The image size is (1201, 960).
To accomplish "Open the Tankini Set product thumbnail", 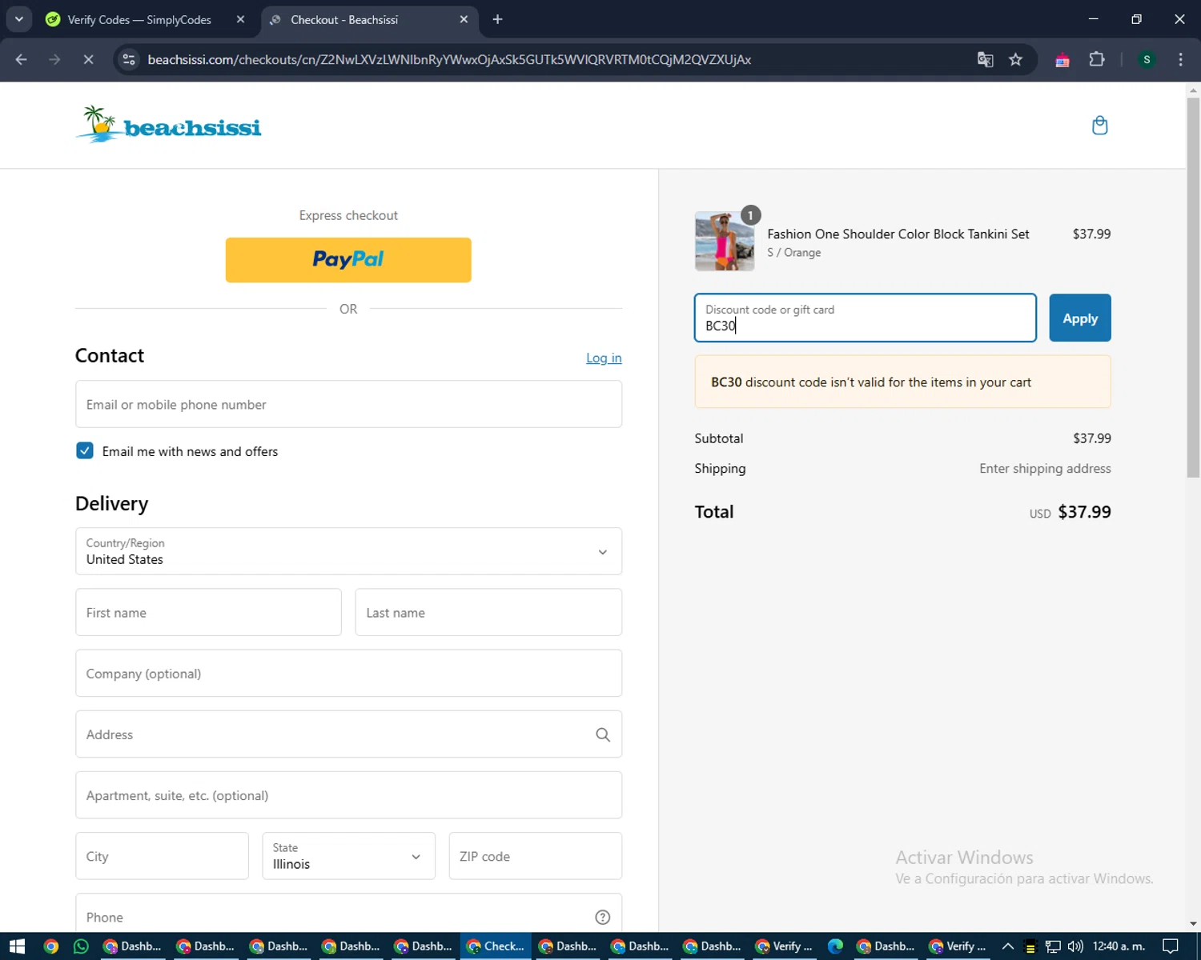I will [724, 242].
